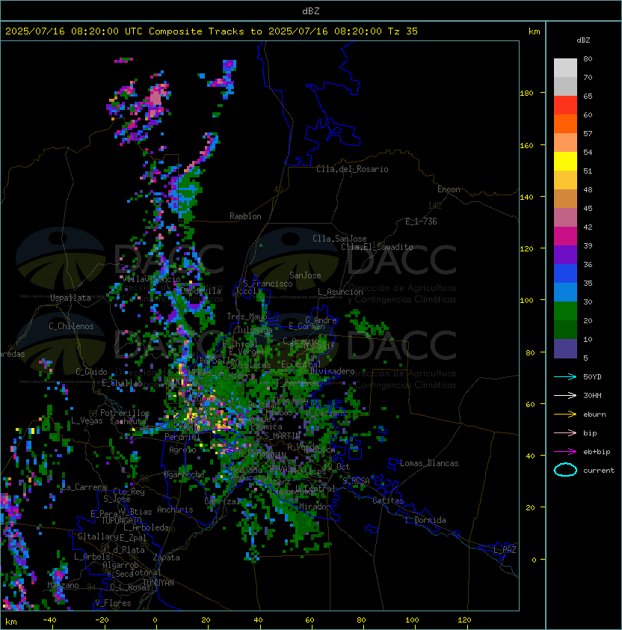Click the magenta eb+bip arrow legend icon
Viewport: 622px width, 630px height.
[565, 452]
